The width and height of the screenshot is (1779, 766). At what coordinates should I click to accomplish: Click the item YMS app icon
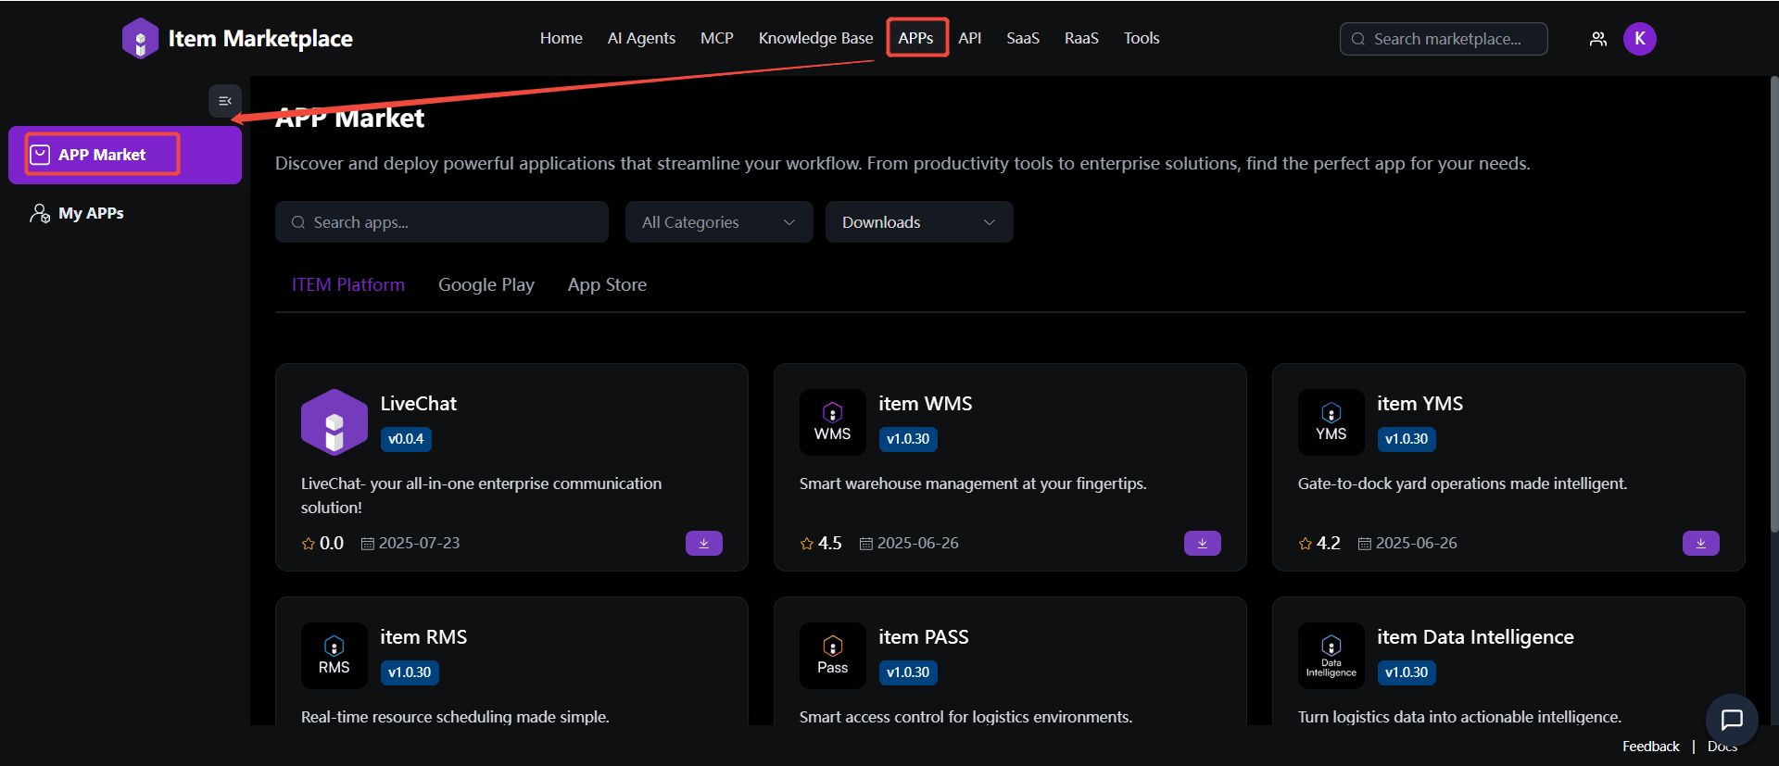[1331, 422]
